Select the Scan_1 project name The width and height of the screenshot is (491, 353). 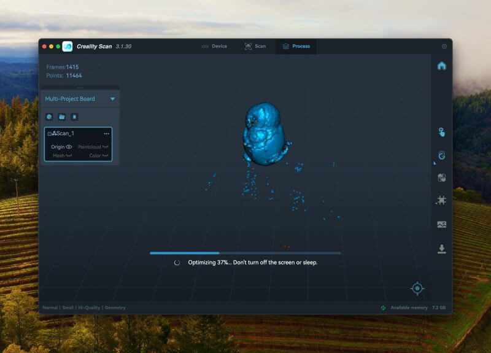(x=65, y=133)
